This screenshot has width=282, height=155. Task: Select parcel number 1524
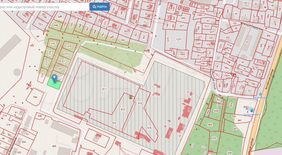[x=227, y=76]
